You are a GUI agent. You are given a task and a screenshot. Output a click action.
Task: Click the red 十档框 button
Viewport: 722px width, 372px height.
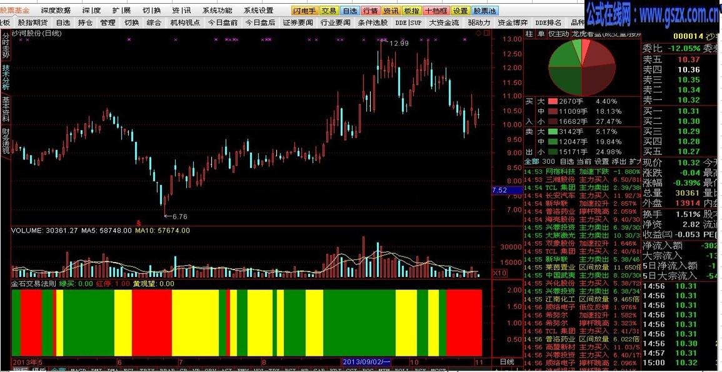(x=435, y=11)
